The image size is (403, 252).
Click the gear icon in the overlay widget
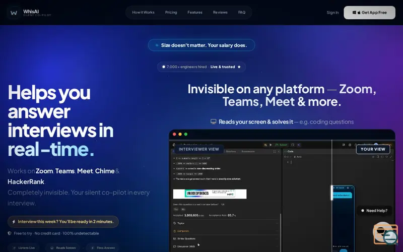coord(348,188)
